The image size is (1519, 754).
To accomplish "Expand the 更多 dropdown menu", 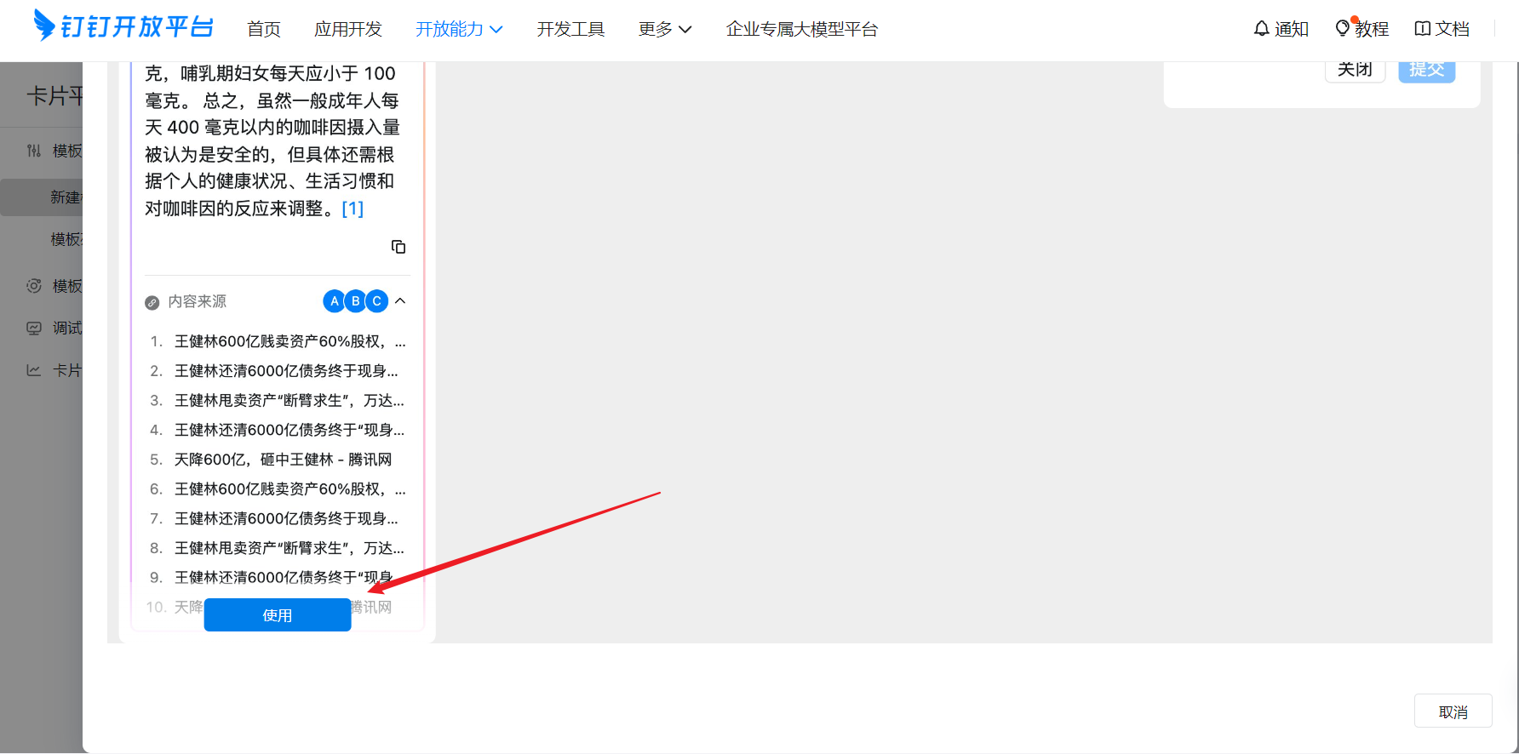I will (x=665, y=29).
